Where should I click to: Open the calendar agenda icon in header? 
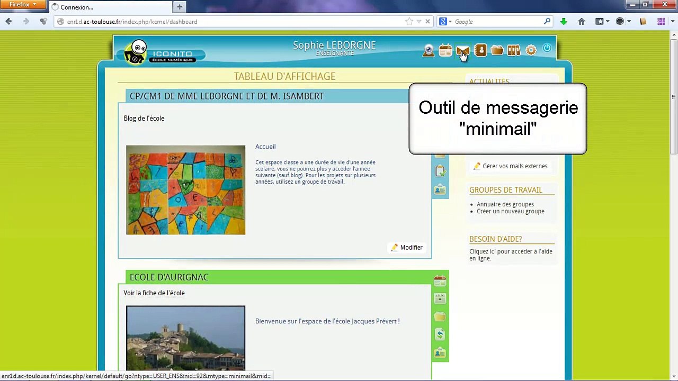(x=445, y=50)
